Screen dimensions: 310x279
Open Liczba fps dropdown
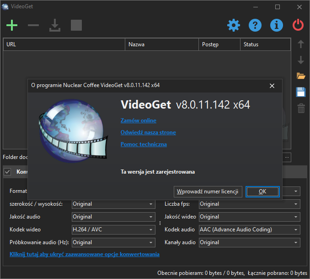pyautogui.click(x=250, y=204)
